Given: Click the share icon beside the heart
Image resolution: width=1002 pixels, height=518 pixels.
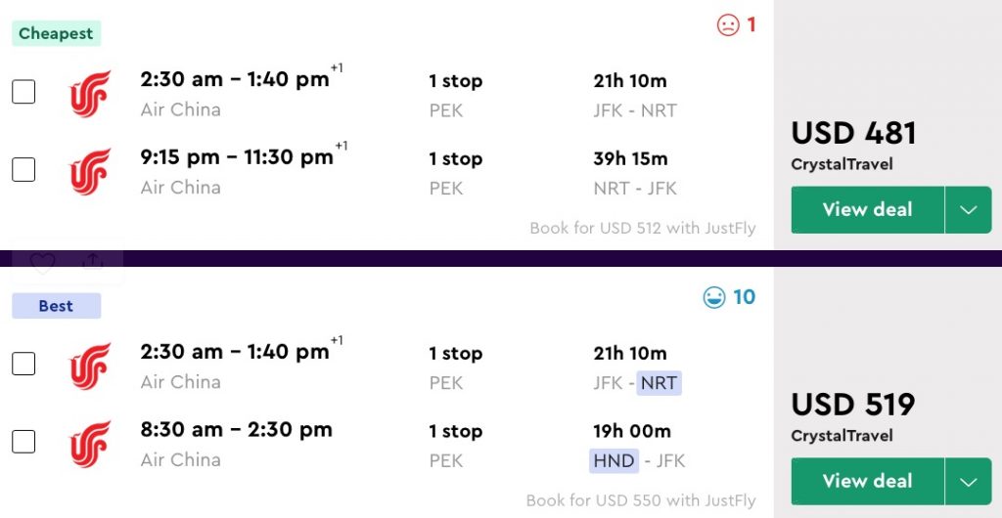Looking at the screenshot, I should [94, 262].
